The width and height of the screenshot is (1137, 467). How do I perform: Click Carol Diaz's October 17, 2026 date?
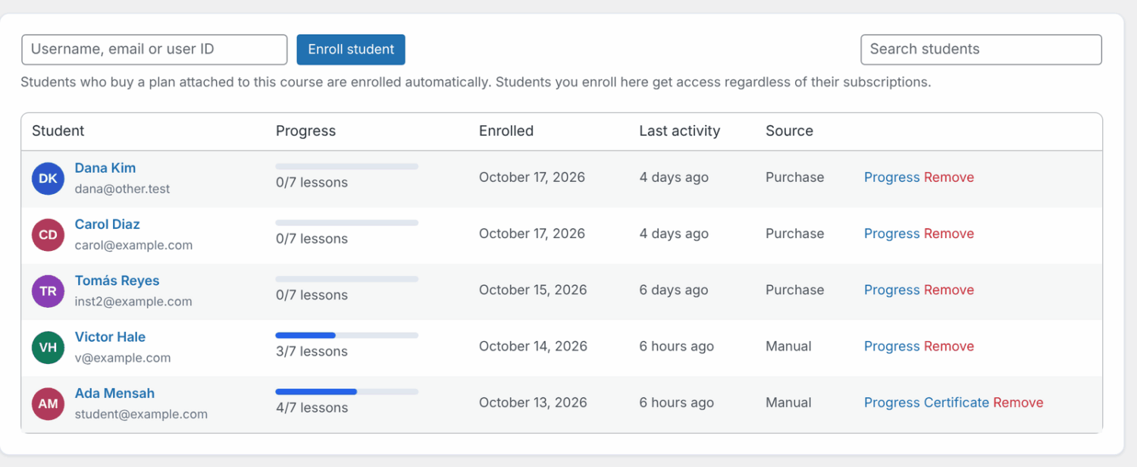(532, 233)
